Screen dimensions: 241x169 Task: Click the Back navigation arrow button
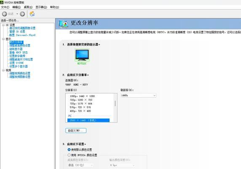pyautogui.click(x=5, y=14)
